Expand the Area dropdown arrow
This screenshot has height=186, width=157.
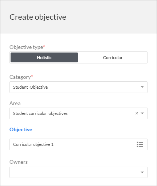[142, 113]
